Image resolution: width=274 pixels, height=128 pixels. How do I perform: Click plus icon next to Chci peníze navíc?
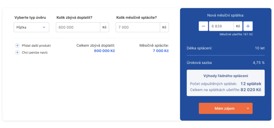tap(17, 52)
